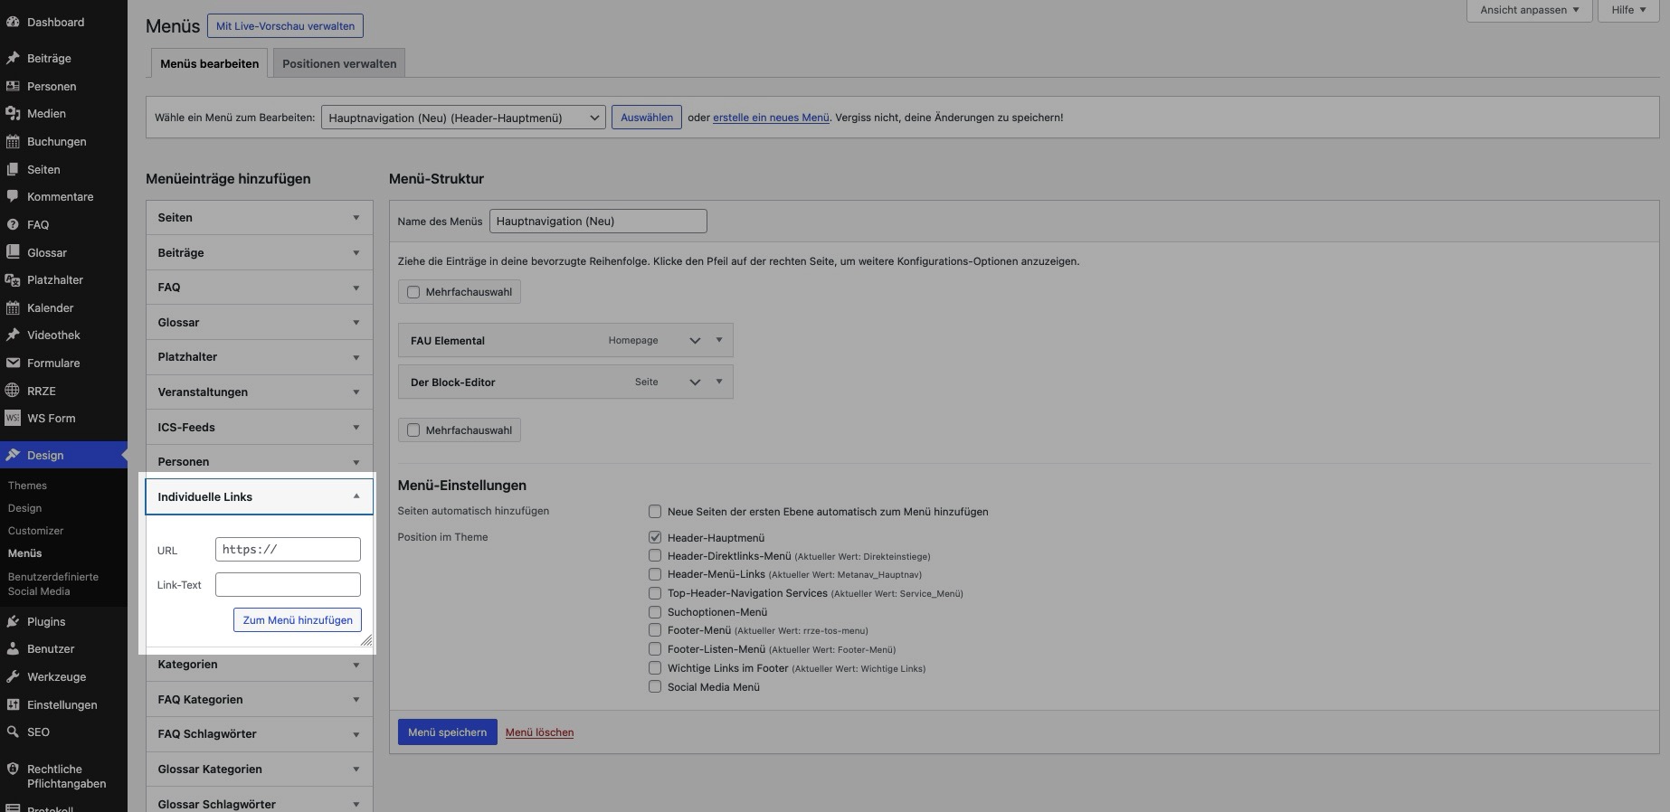Click the RRZE globe icon
The width and height of the screenshot is (1670, 812).
tap(13, 391)
